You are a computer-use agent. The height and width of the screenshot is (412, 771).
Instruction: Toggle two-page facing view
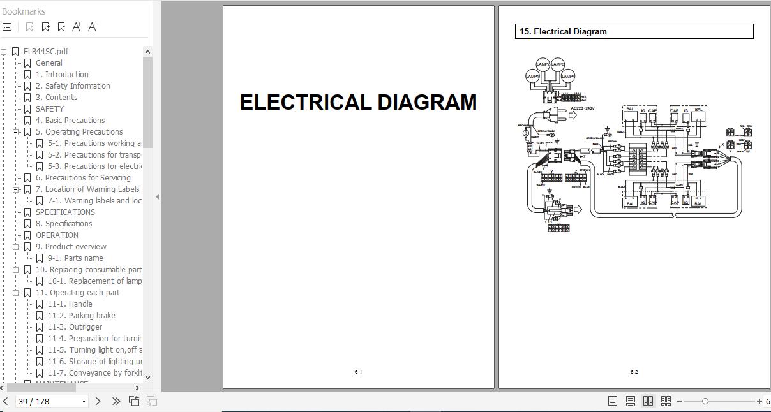[x=648, y=401]
